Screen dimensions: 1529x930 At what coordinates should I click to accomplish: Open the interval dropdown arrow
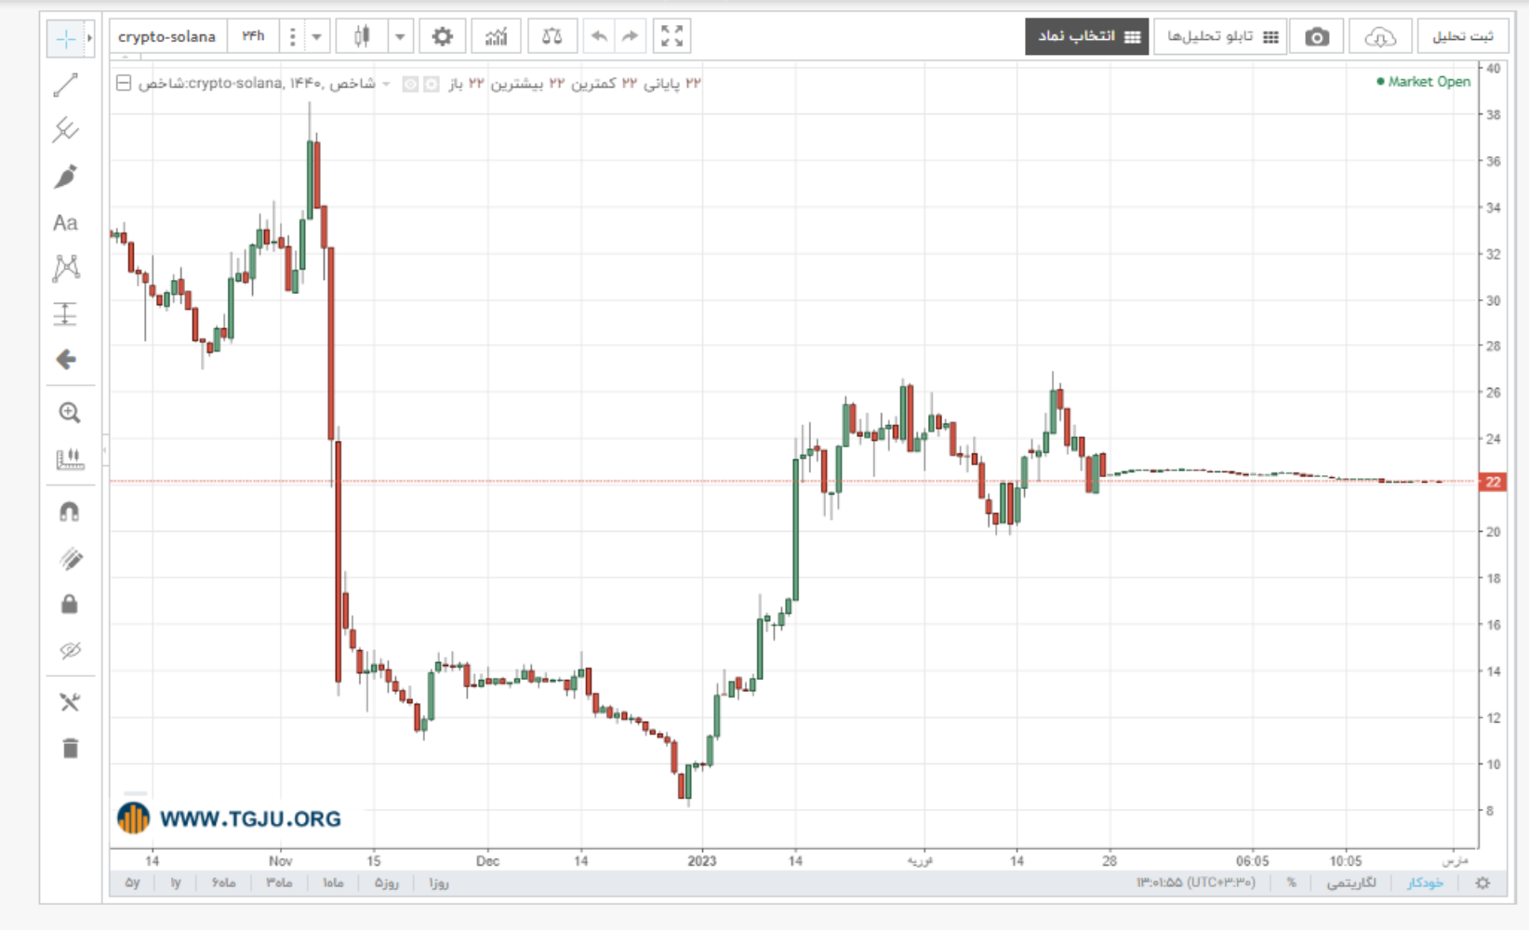click(316, 37)
